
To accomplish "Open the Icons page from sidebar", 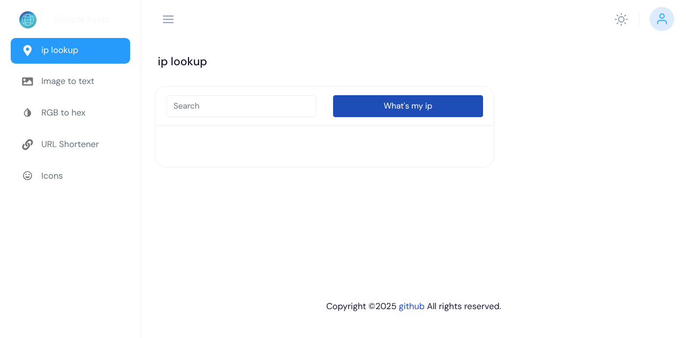I will click(x=52, y=176).
